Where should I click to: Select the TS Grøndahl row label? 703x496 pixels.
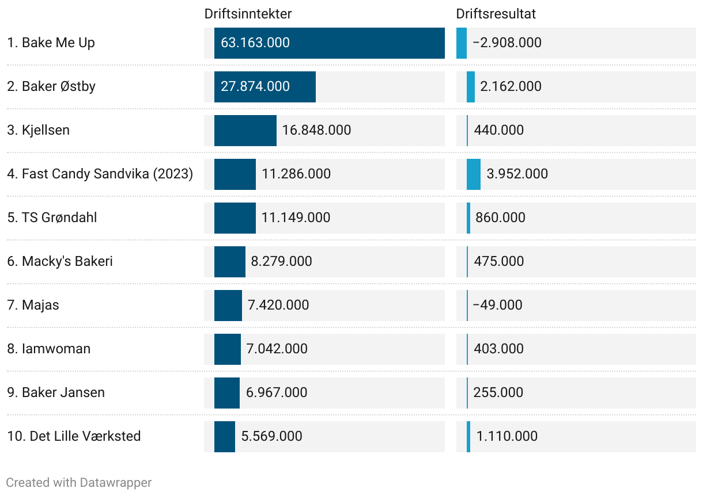pyautogui.click(x=52, y=218)
